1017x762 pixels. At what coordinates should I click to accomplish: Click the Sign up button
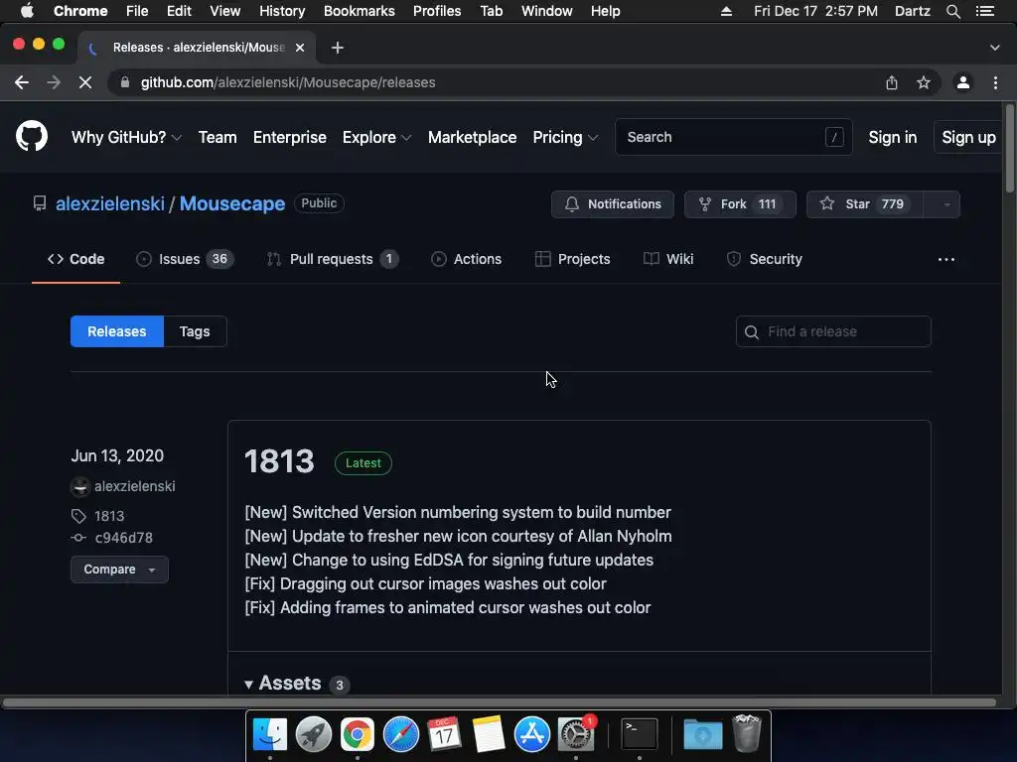click(x=968, y=137)
